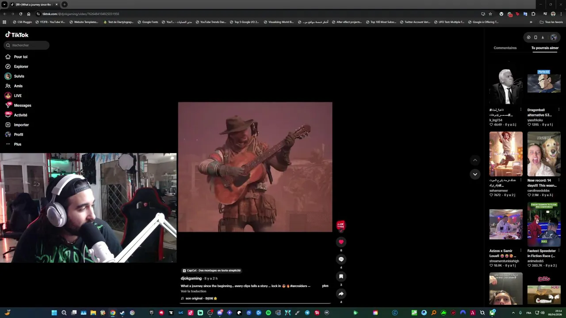Open Messages in the sidebar
The image size is (566, 318).
(18, 105)
